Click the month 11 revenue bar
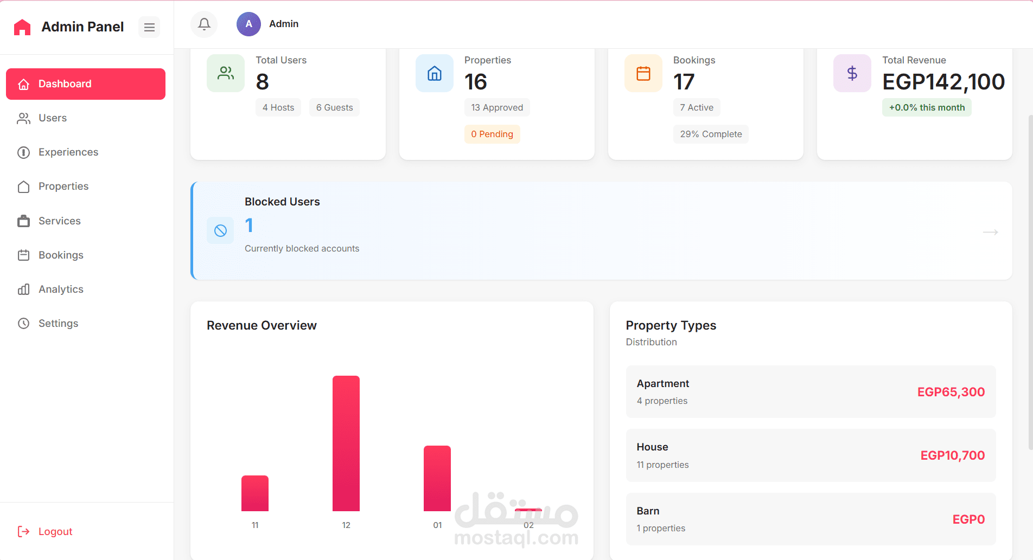 [255, 493]
